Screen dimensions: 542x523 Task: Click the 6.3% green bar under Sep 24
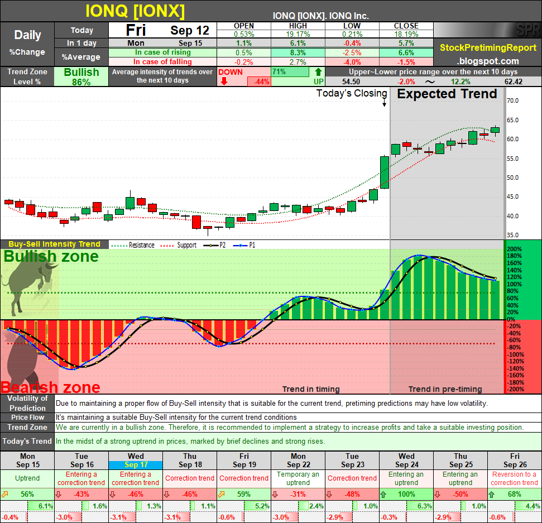[x=419, y=506]
